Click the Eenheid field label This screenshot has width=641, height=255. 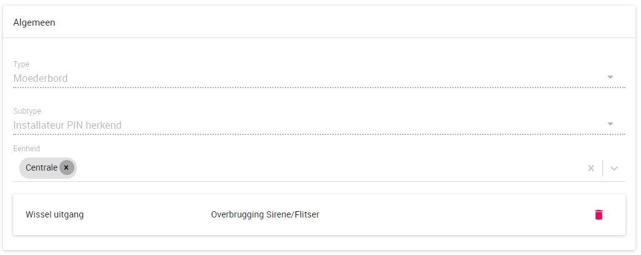[x=26, y=149]
